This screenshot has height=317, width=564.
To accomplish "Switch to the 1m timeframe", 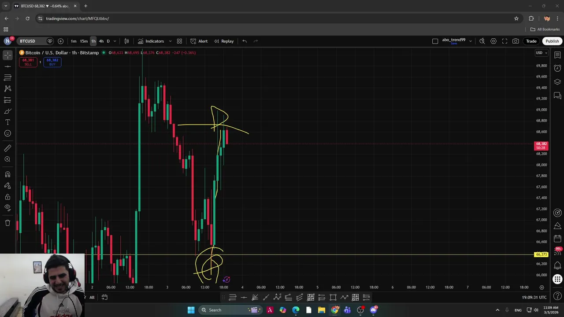I will pos(74,41).
